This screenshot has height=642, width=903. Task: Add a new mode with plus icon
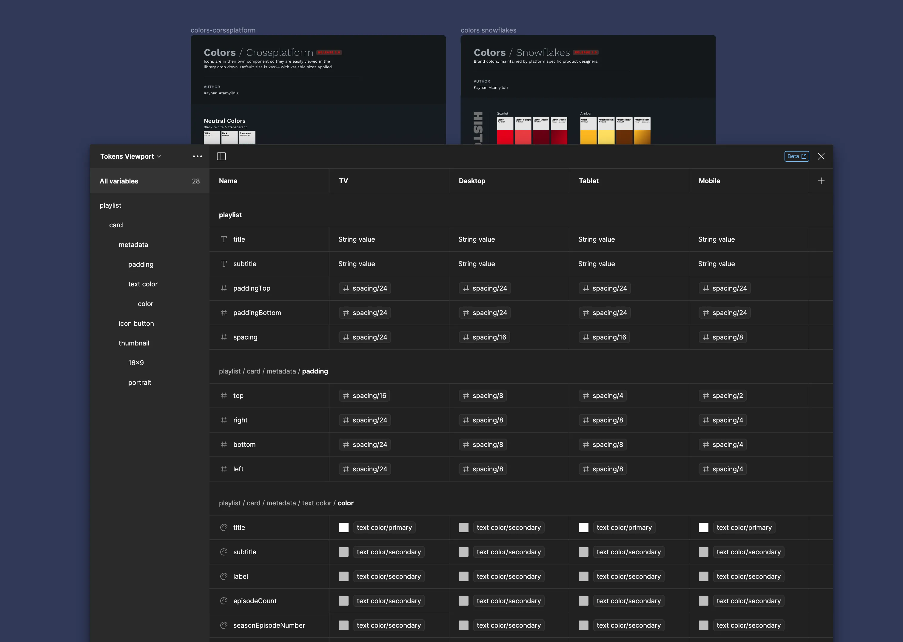coord(821,181)
